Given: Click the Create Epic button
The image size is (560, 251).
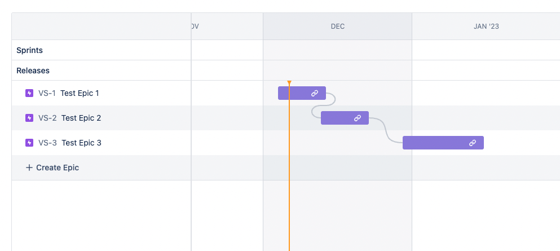Looking at the screenshot, I should point(57,168).
